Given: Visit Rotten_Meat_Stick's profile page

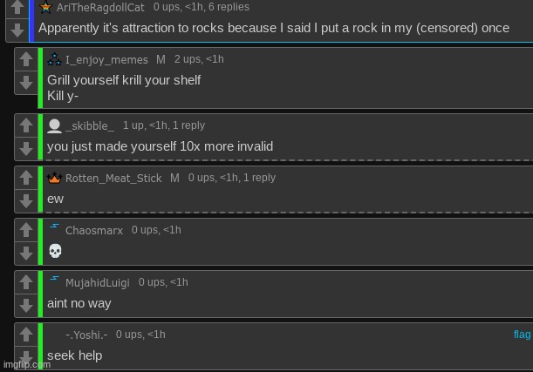Looking at the screenshot, I should coord(113,179).
